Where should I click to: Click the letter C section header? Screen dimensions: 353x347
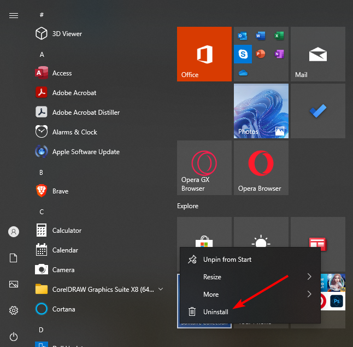coord(42,212)
